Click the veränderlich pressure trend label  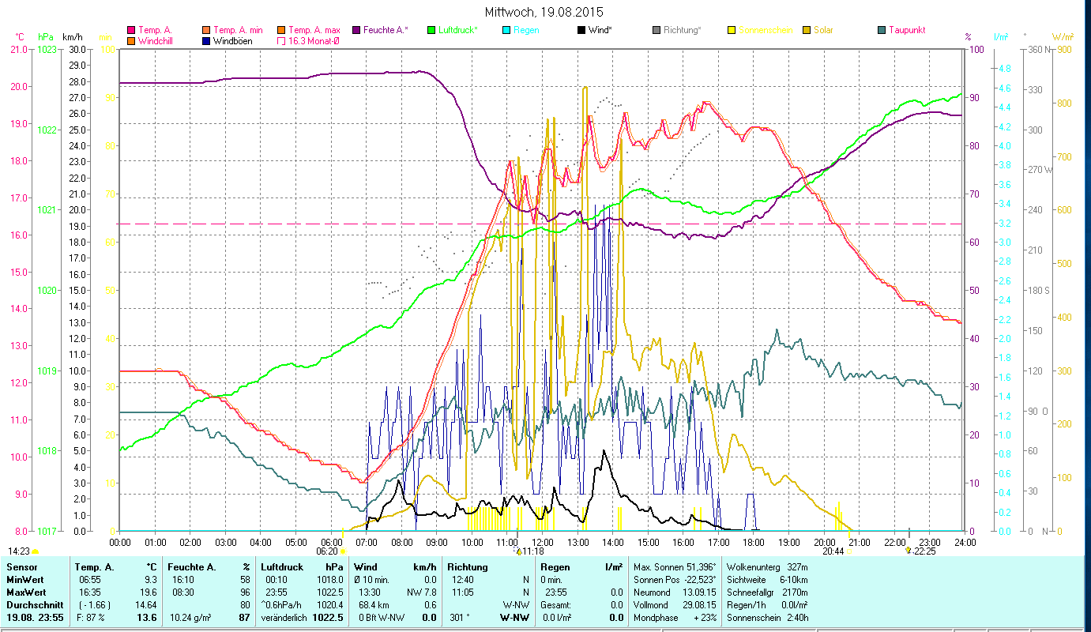pos(284,618)
